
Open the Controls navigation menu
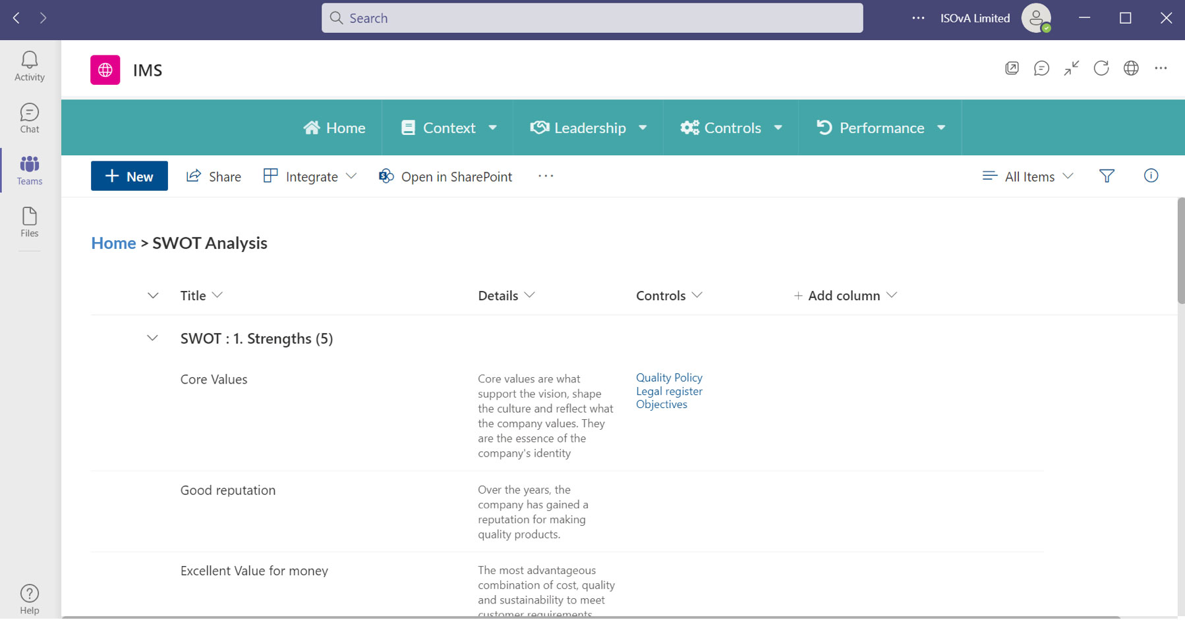pos(732,127)
